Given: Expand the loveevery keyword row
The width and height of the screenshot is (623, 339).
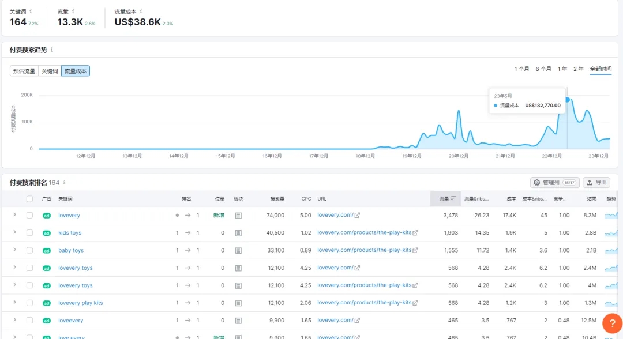Looking at the screenshot, I should tap(14, 320).
